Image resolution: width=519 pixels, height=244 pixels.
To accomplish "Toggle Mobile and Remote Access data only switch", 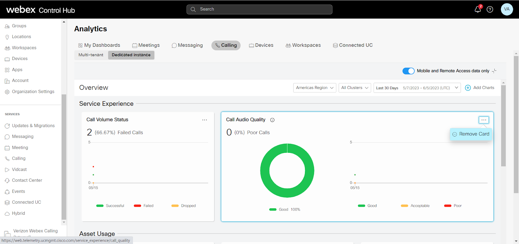I will click(x=408, y=71).
